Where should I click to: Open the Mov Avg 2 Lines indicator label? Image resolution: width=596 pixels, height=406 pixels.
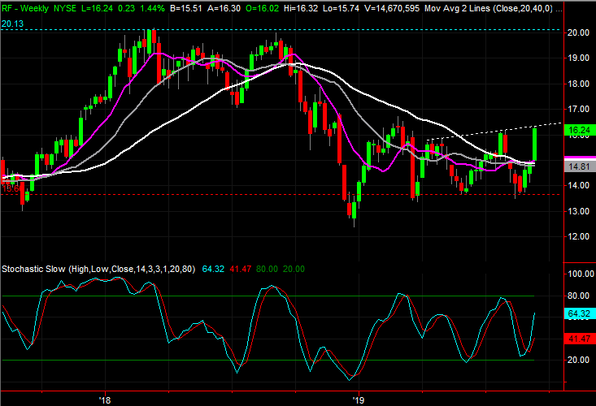tap(489, 8)
